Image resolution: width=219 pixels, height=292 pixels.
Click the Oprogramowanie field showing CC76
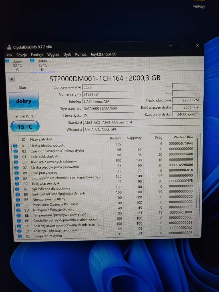[108, 87]
